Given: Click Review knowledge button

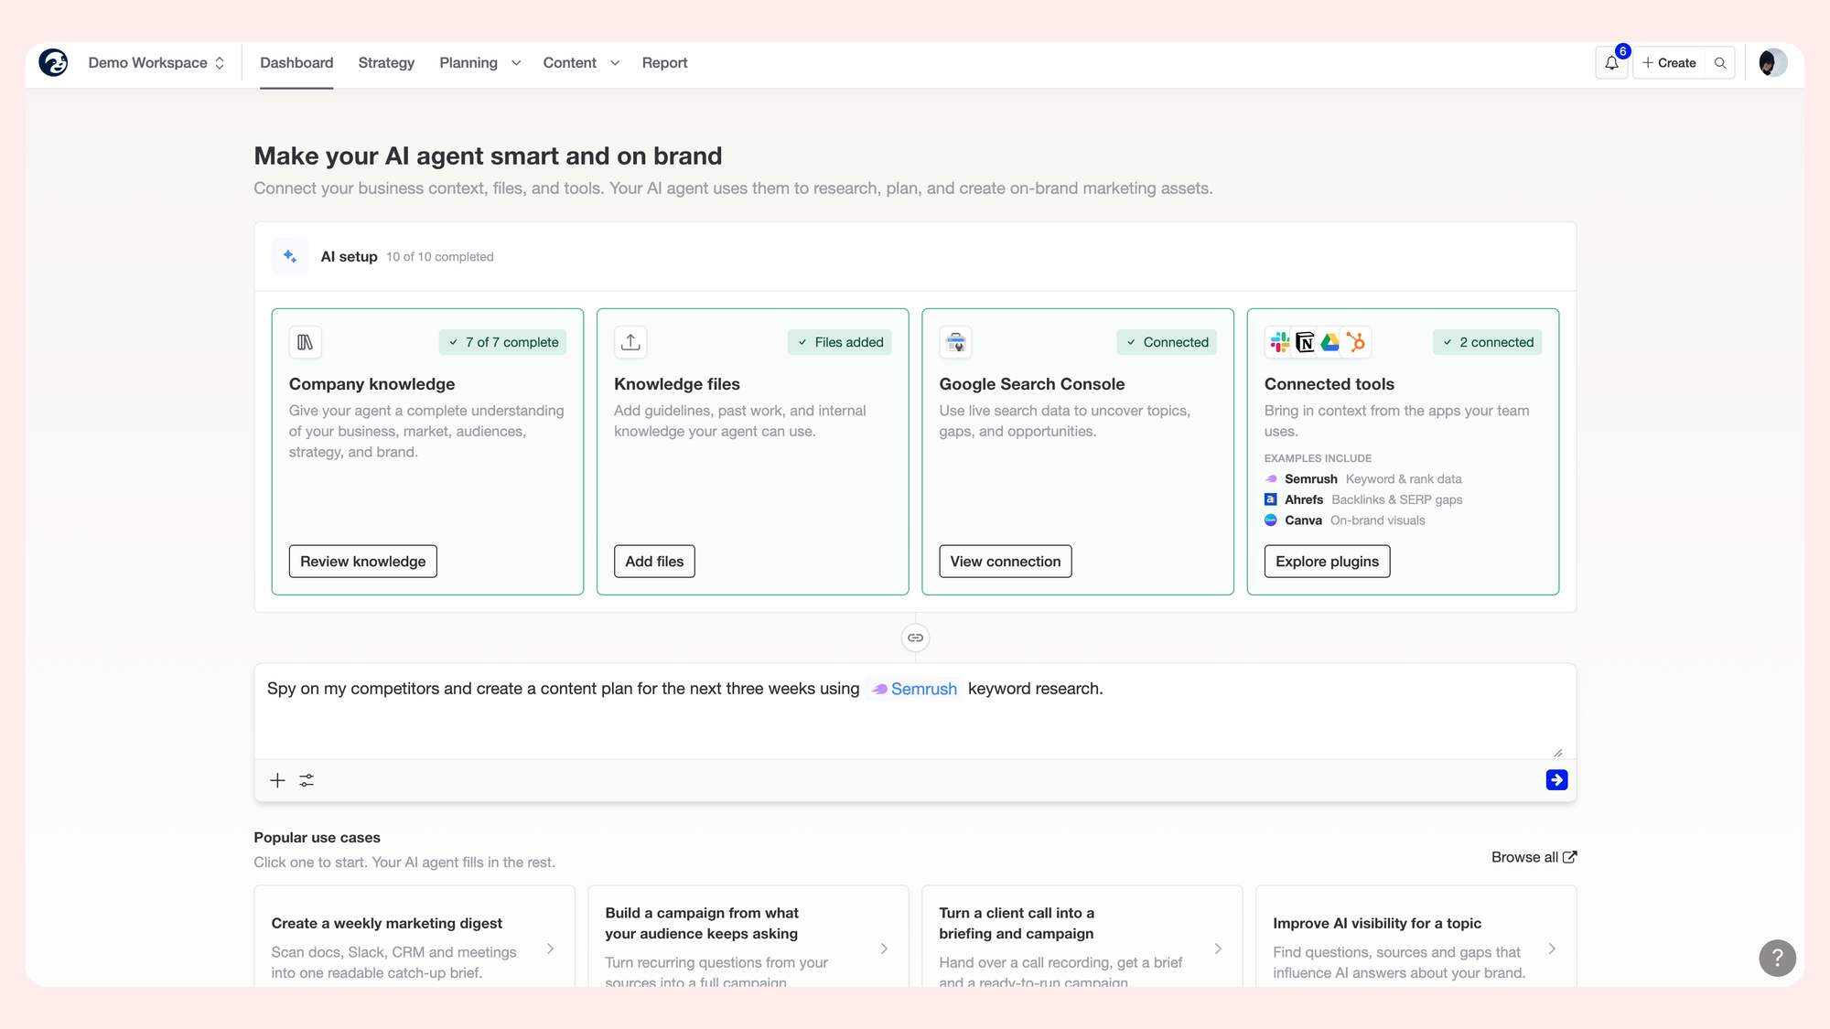Looking at the screenshot, I should (x=363, y=562).
